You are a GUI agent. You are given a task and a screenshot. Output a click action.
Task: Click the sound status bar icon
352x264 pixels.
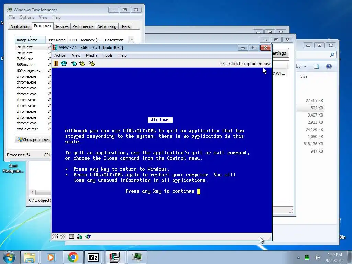pyautogui.click(x=88, y=236)
